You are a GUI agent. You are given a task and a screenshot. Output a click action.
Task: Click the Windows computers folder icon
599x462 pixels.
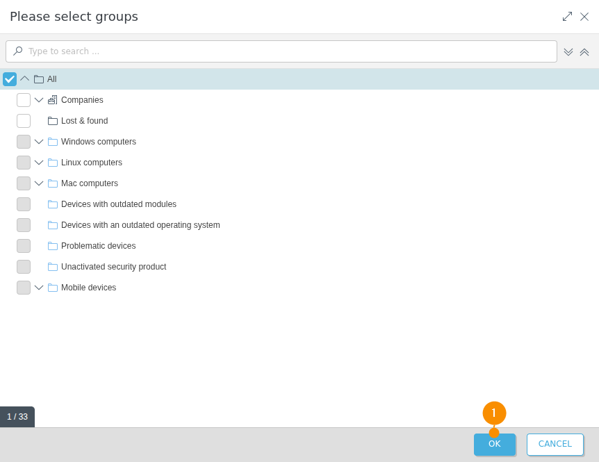53,142
